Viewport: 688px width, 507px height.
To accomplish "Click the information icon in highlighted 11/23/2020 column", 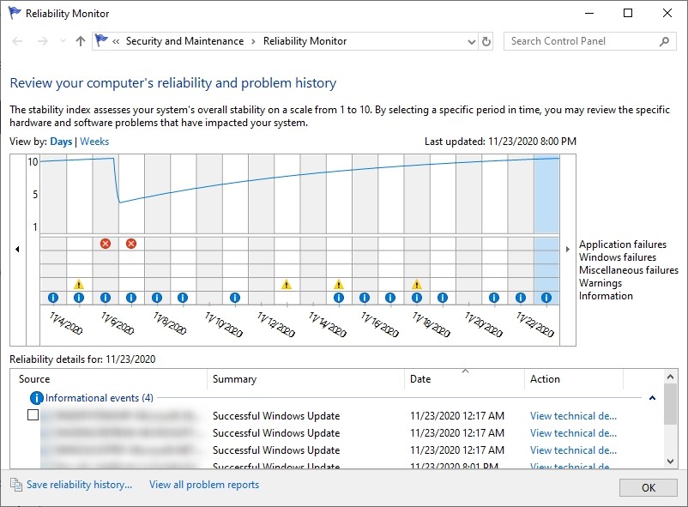I will tap(546, 298).
